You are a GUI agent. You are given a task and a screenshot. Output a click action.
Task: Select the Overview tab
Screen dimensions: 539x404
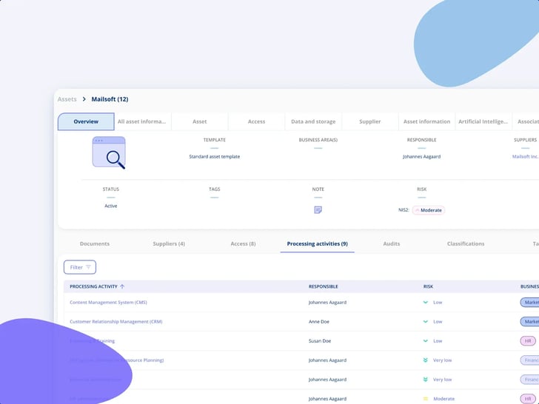click(86, 121)
